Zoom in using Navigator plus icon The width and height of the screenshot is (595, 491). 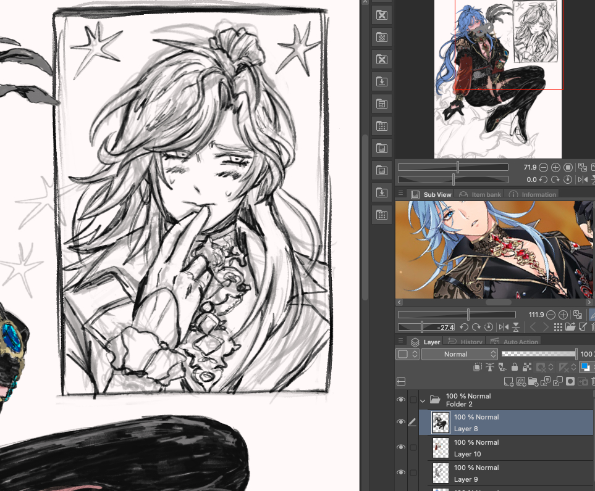[x=555, y=167]
